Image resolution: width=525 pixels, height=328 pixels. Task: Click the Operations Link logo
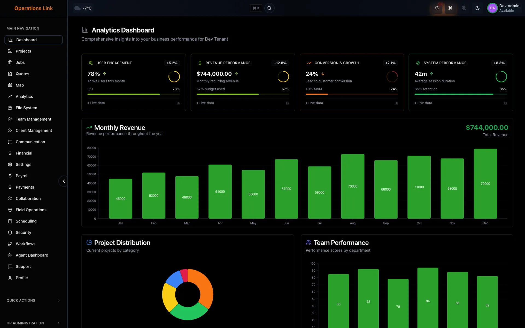[34, 8]
